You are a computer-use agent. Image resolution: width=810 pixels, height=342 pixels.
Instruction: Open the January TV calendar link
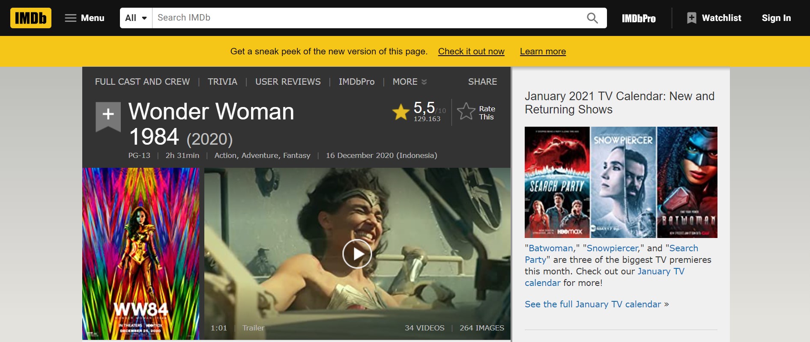(604, 277)
